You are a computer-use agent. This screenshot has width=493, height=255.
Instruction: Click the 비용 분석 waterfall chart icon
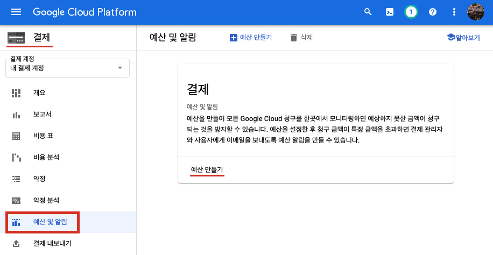point(16,158)
